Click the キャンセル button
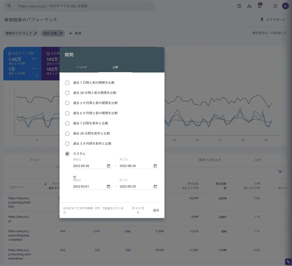The width and height of the screenshot is (292, 266). pos(138,210)
